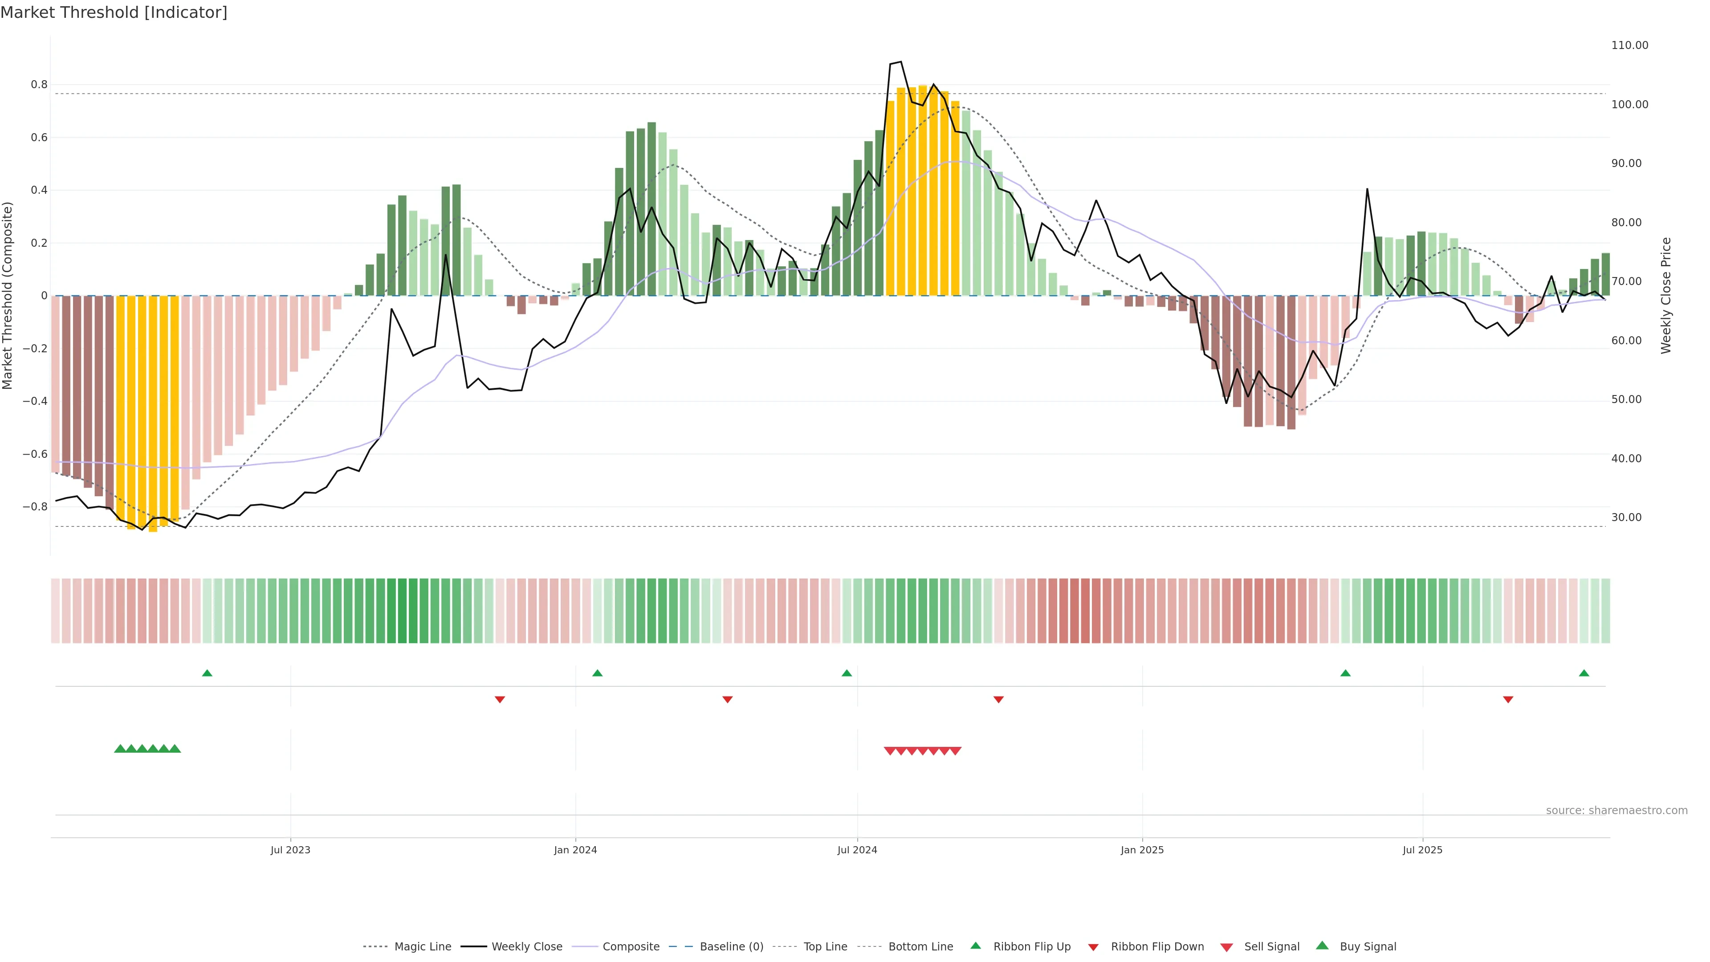Image resolution: width=1710 pixels, height=962 pixels.
Task: Toggle the Magic Line legend entry
Action: point(422,947)
